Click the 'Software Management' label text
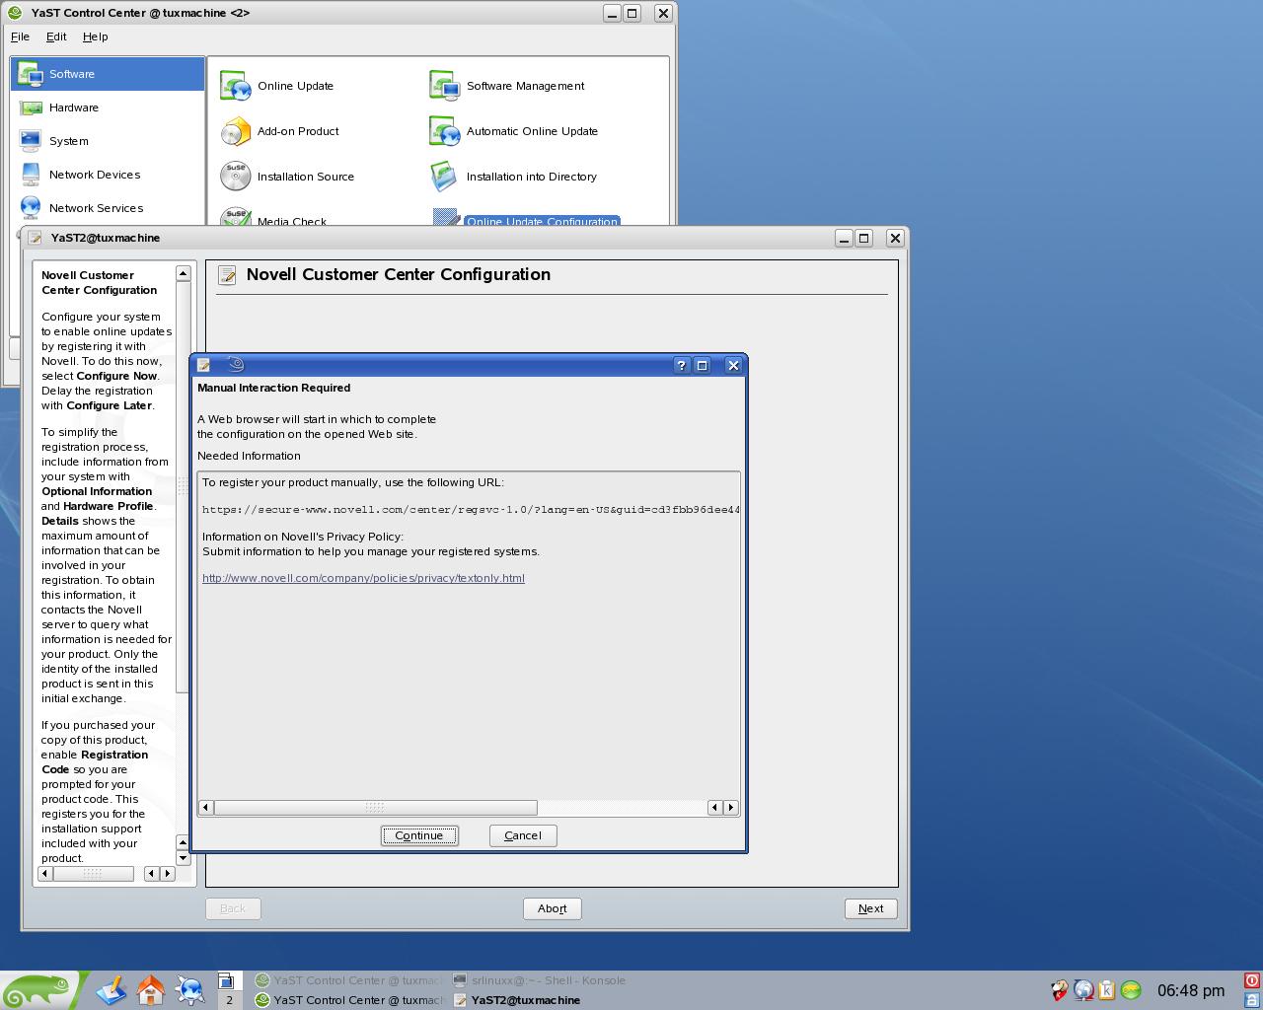Viewport: 1263px width, 1010px height. [525, 86]
